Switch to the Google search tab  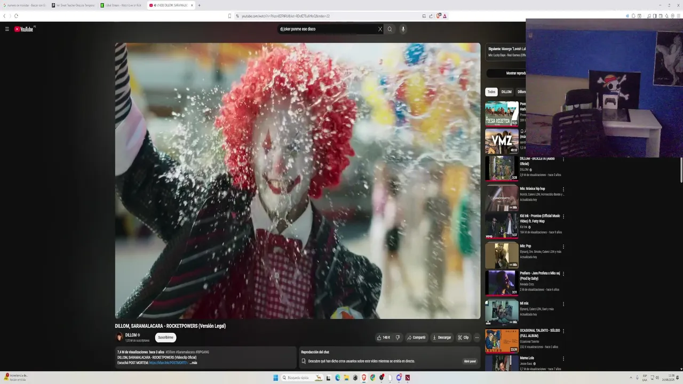pos(24,5)
